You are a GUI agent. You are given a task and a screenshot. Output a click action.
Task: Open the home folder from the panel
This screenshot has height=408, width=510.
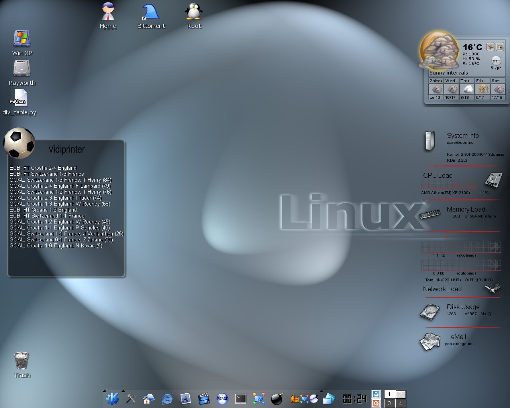coord(149,398)
